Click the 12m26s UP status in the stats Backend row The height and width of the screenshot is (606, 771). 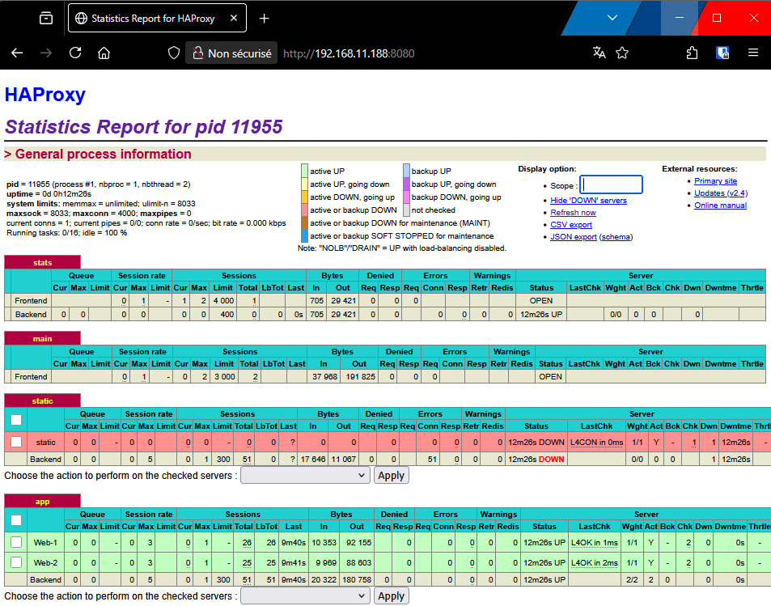[541, 314]
